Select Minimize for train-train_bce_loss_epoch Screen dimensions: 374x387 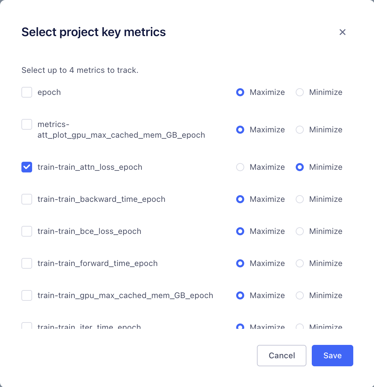click(x=300, y=231)
